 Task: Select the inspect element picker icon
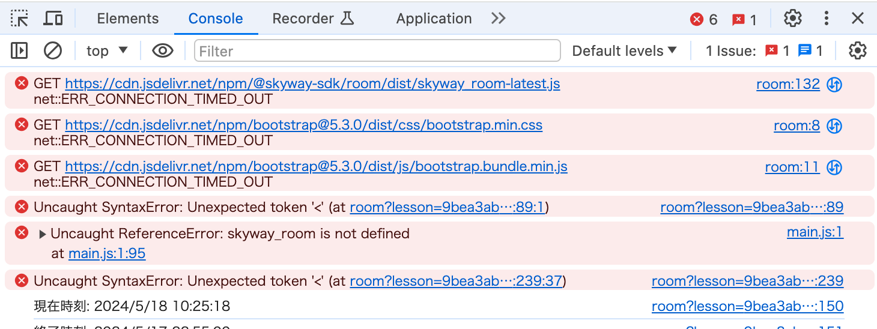point(20,19)
